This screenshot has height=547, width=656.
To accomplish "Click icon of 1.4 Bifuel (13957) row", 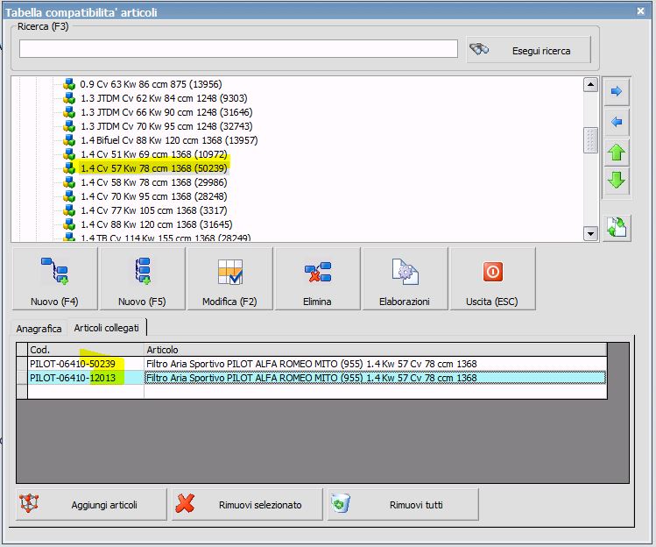I will [x=69, y=140].
